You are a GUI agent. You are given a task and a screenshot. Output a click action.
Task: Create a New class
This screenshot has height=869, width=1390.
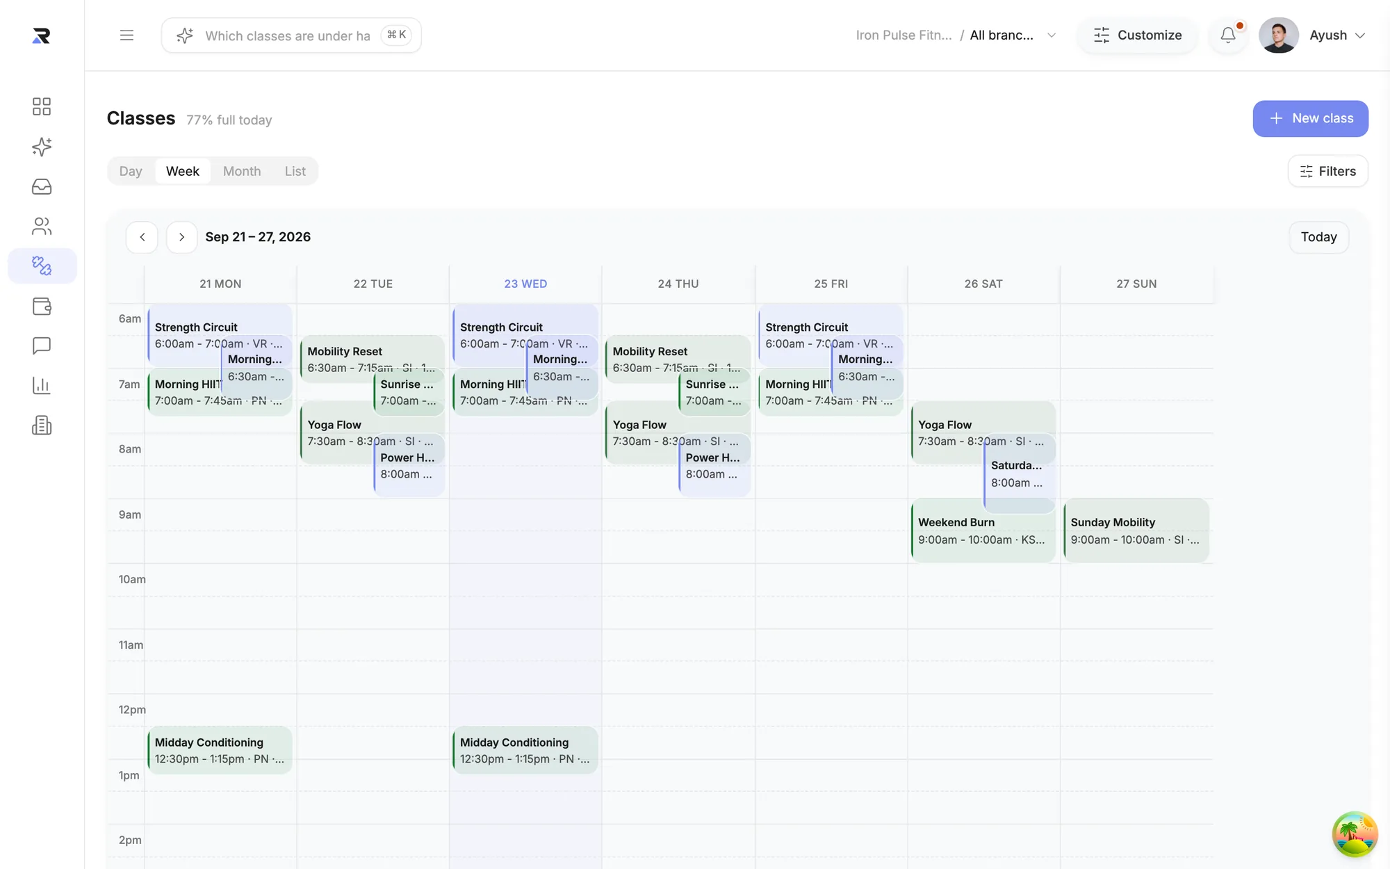(x=1310, y=119)
